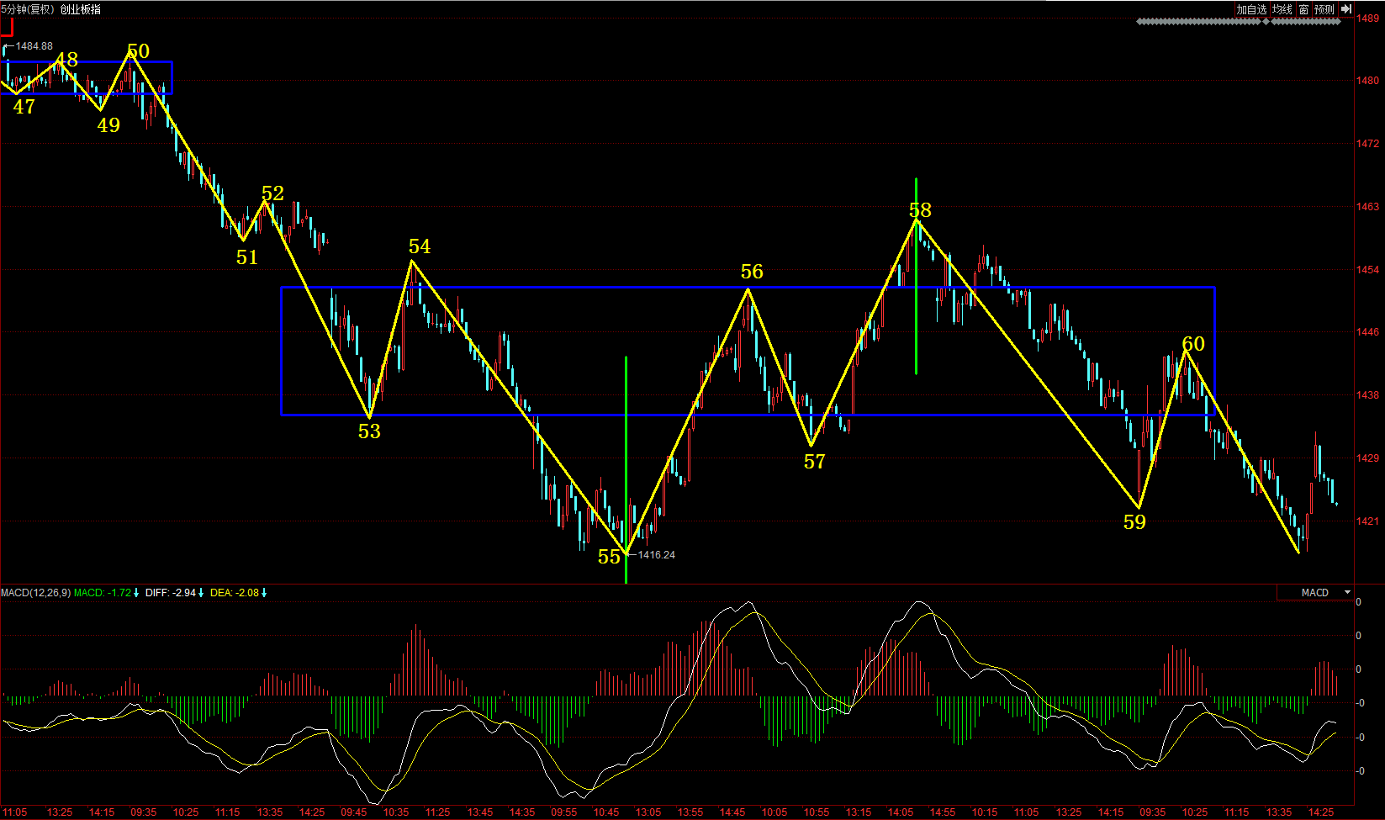Screen dimensions: 1385x820
Task: Click the small red bracket icon top-left
Action: [7, 28]
